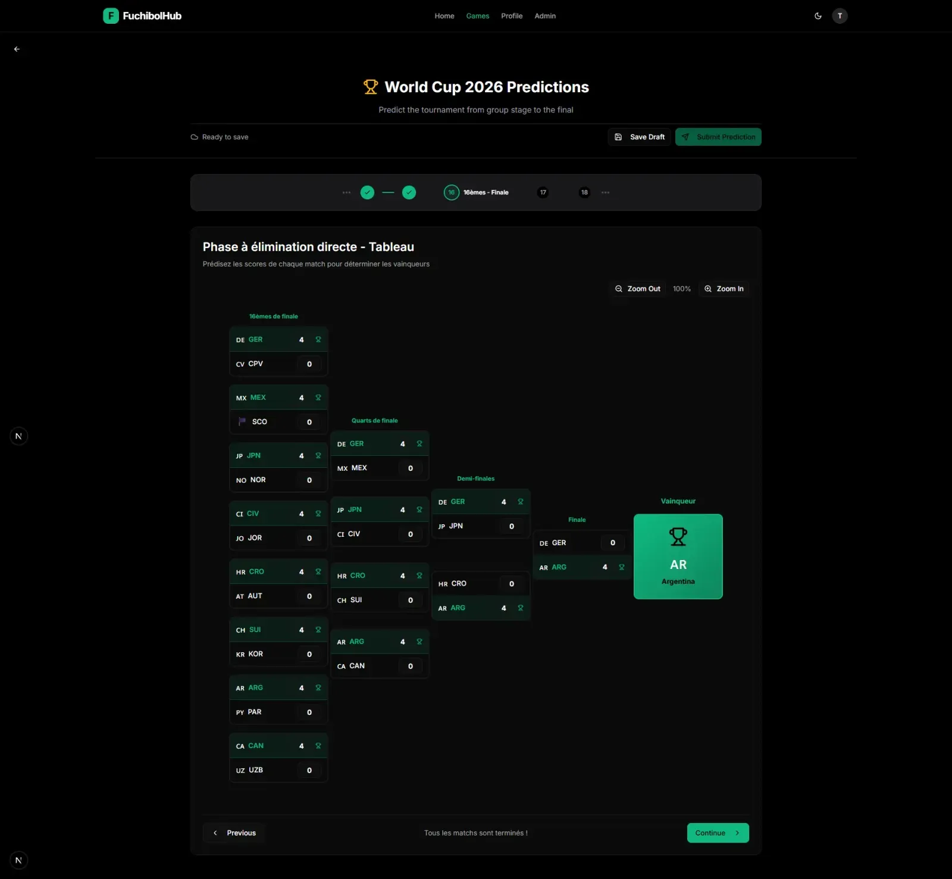Click the Save Draft button
The image size is (952, 879).
(x=640, y=137)
